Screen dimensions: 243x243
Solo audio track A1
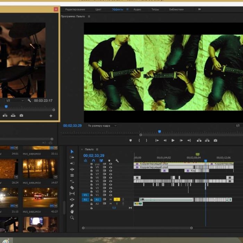(117, 200)
